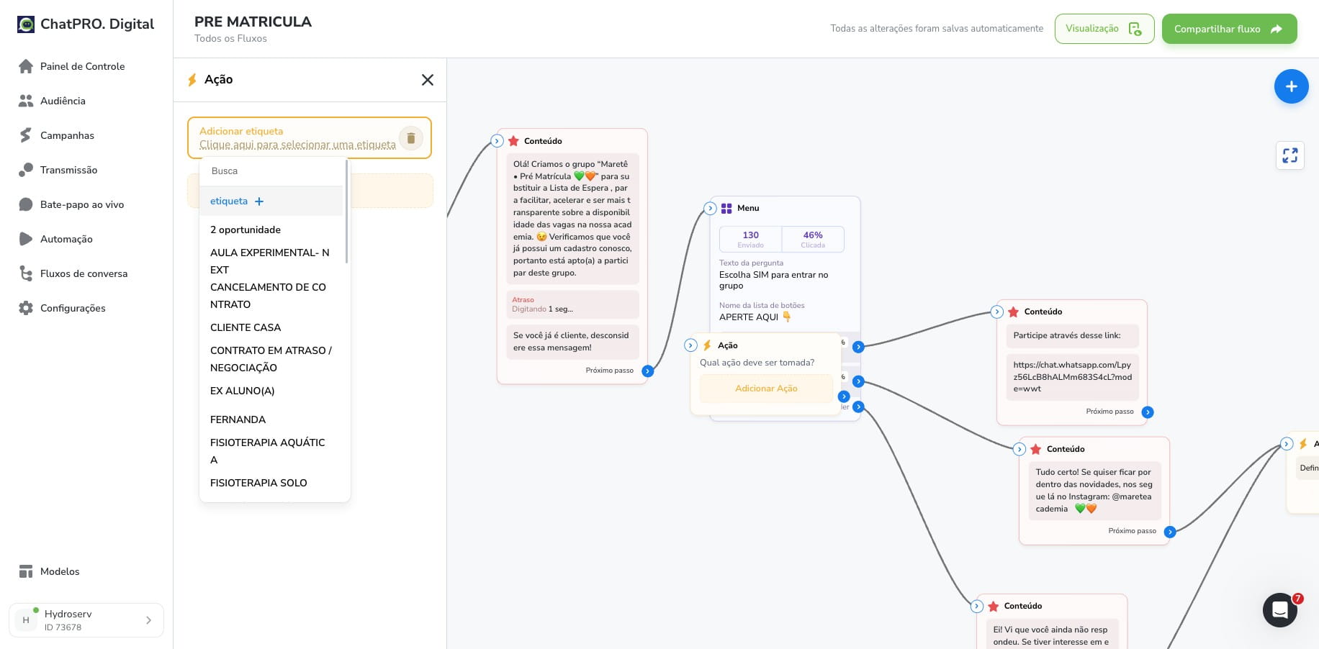Image resolution: width=1319 pixels, height=649 pixels.
Task: Open Painel de Controle home icon
Action: pyautogui.click(x=26, y=66)
